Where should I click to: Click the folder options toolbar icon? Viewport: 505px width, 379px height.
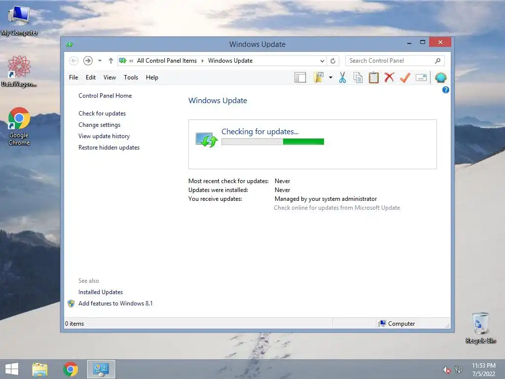pos(319,77)
